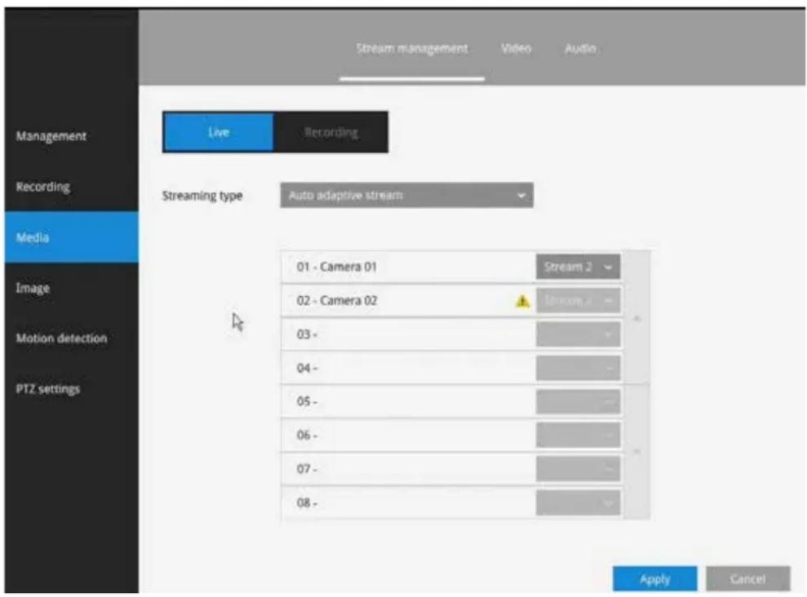Select the Media sidebar item
The height and width of the screenshot is (597, 807).
coord(72,237)
